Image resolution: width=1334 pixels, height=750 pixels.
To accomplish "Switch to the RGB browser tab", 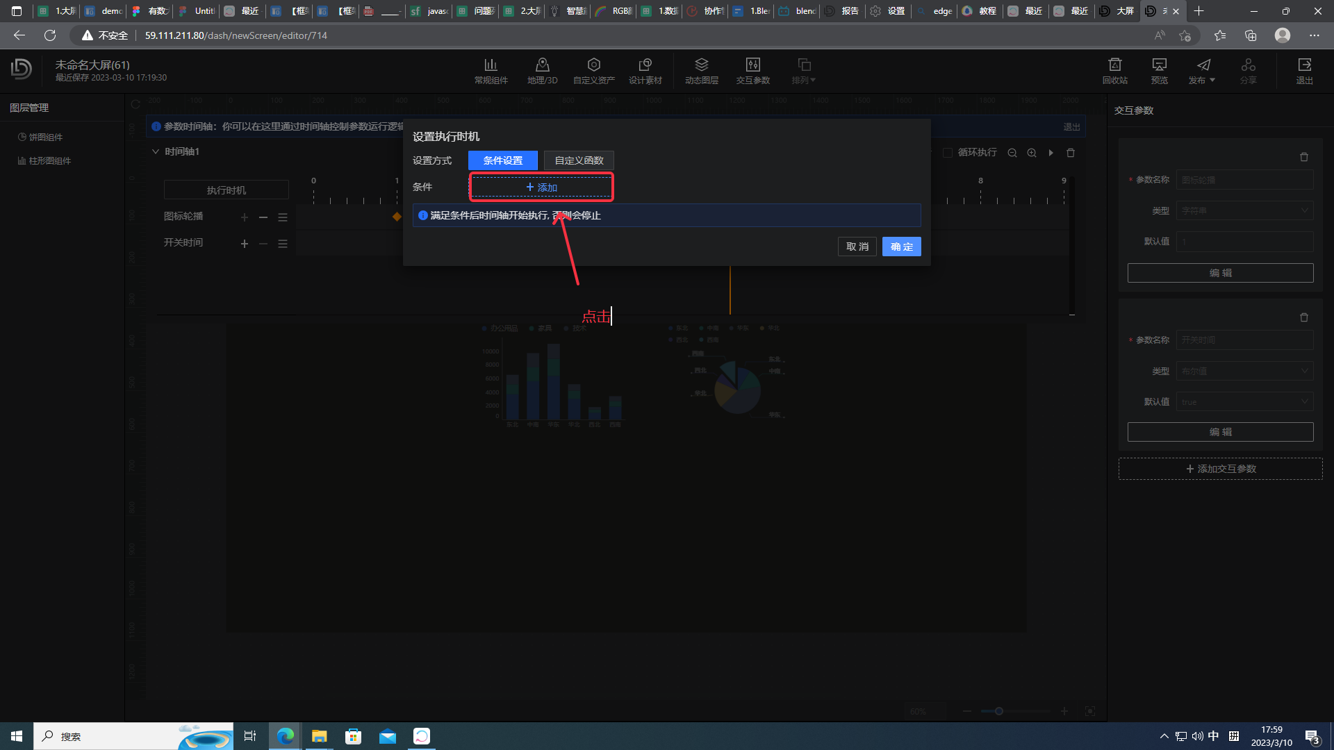I will [x=614, y=11].
